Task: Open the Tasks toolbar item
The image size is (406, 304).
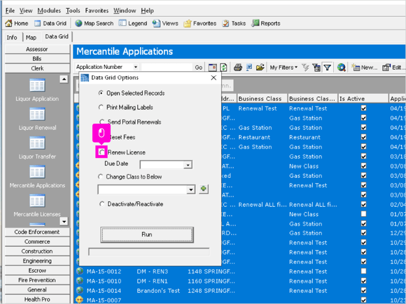Action: pyautogui.click(x=234, y=23)
